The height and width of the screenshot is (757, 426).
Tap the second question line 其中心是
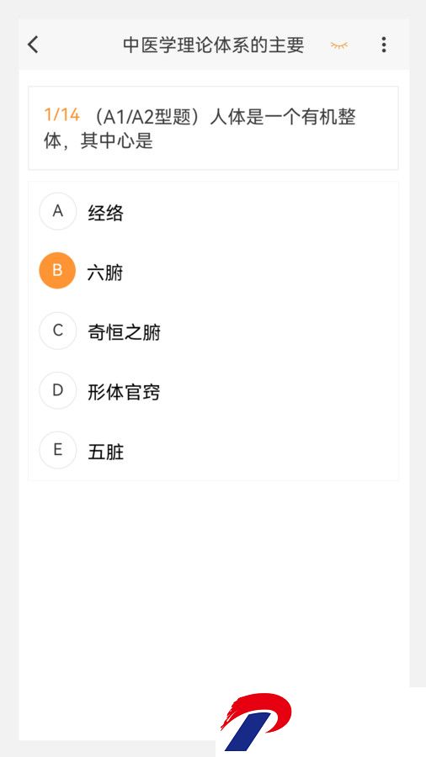pyautogui.click(x=117, y=141)
